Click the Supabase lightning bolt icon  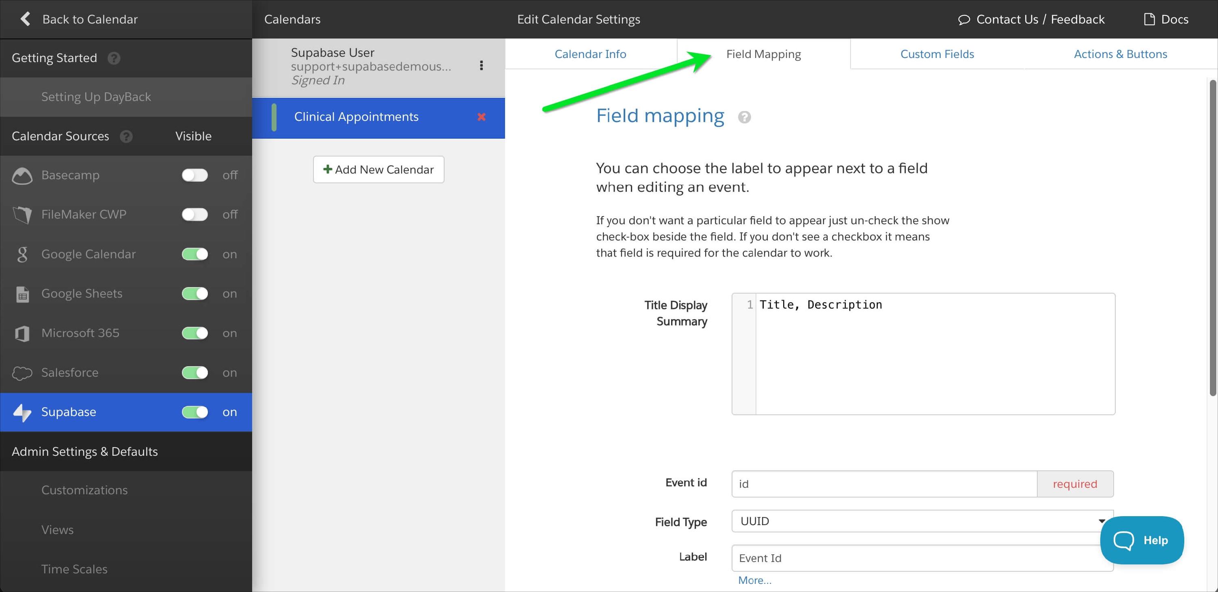(x=22, y=413)
